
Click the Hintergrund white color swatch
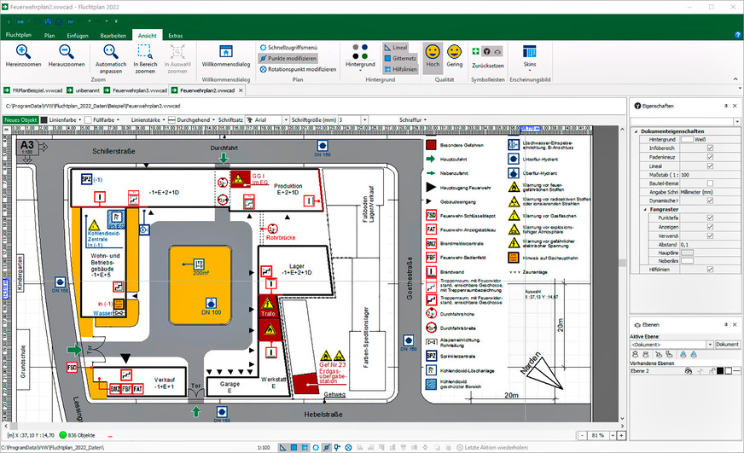click(x=685, y=139)
